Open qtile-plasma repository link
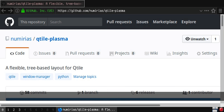Image resolution: width=224 pixels, height=112 pixels. pyautogui.click(x=52, y=39)
